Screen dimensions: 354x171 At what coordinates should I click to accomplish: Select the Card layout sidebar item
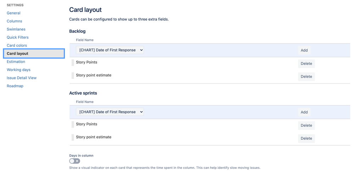34,54
